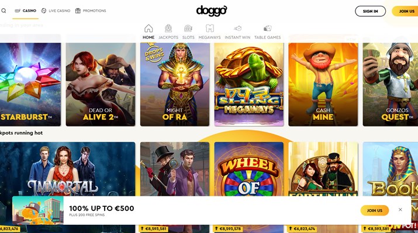Click the doggo logo

click(212, 10)
